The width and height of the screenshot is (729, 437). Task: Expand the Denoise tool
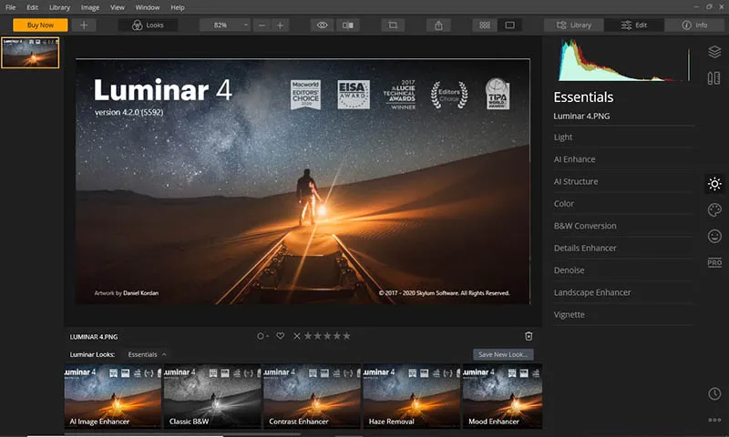click(x=623, y=270)
